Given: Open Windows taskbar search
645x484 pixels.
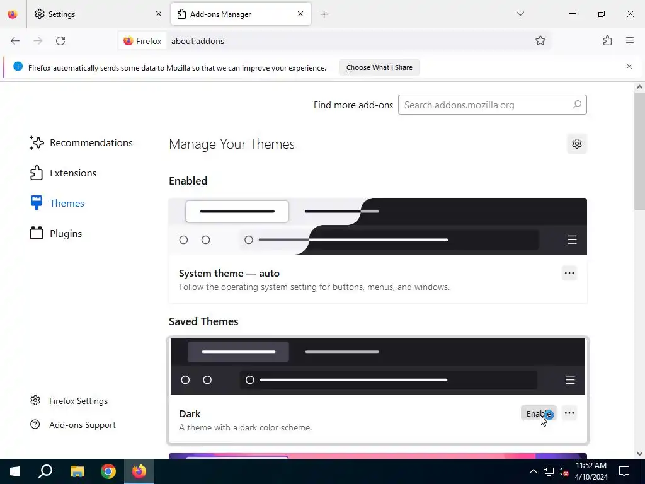Looking at the screenshot, I should click(45, 471).
